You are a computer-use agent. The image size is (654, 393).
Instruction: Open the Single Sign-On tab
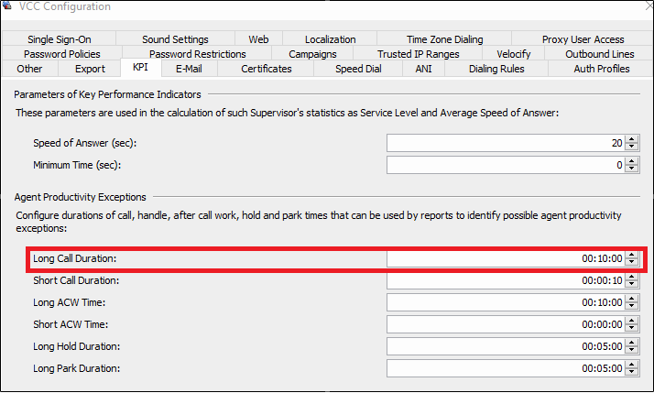pos(60,39)
